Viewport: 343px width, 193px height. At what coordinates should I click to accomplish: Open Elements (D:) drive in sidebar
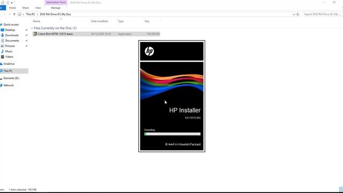11,78
